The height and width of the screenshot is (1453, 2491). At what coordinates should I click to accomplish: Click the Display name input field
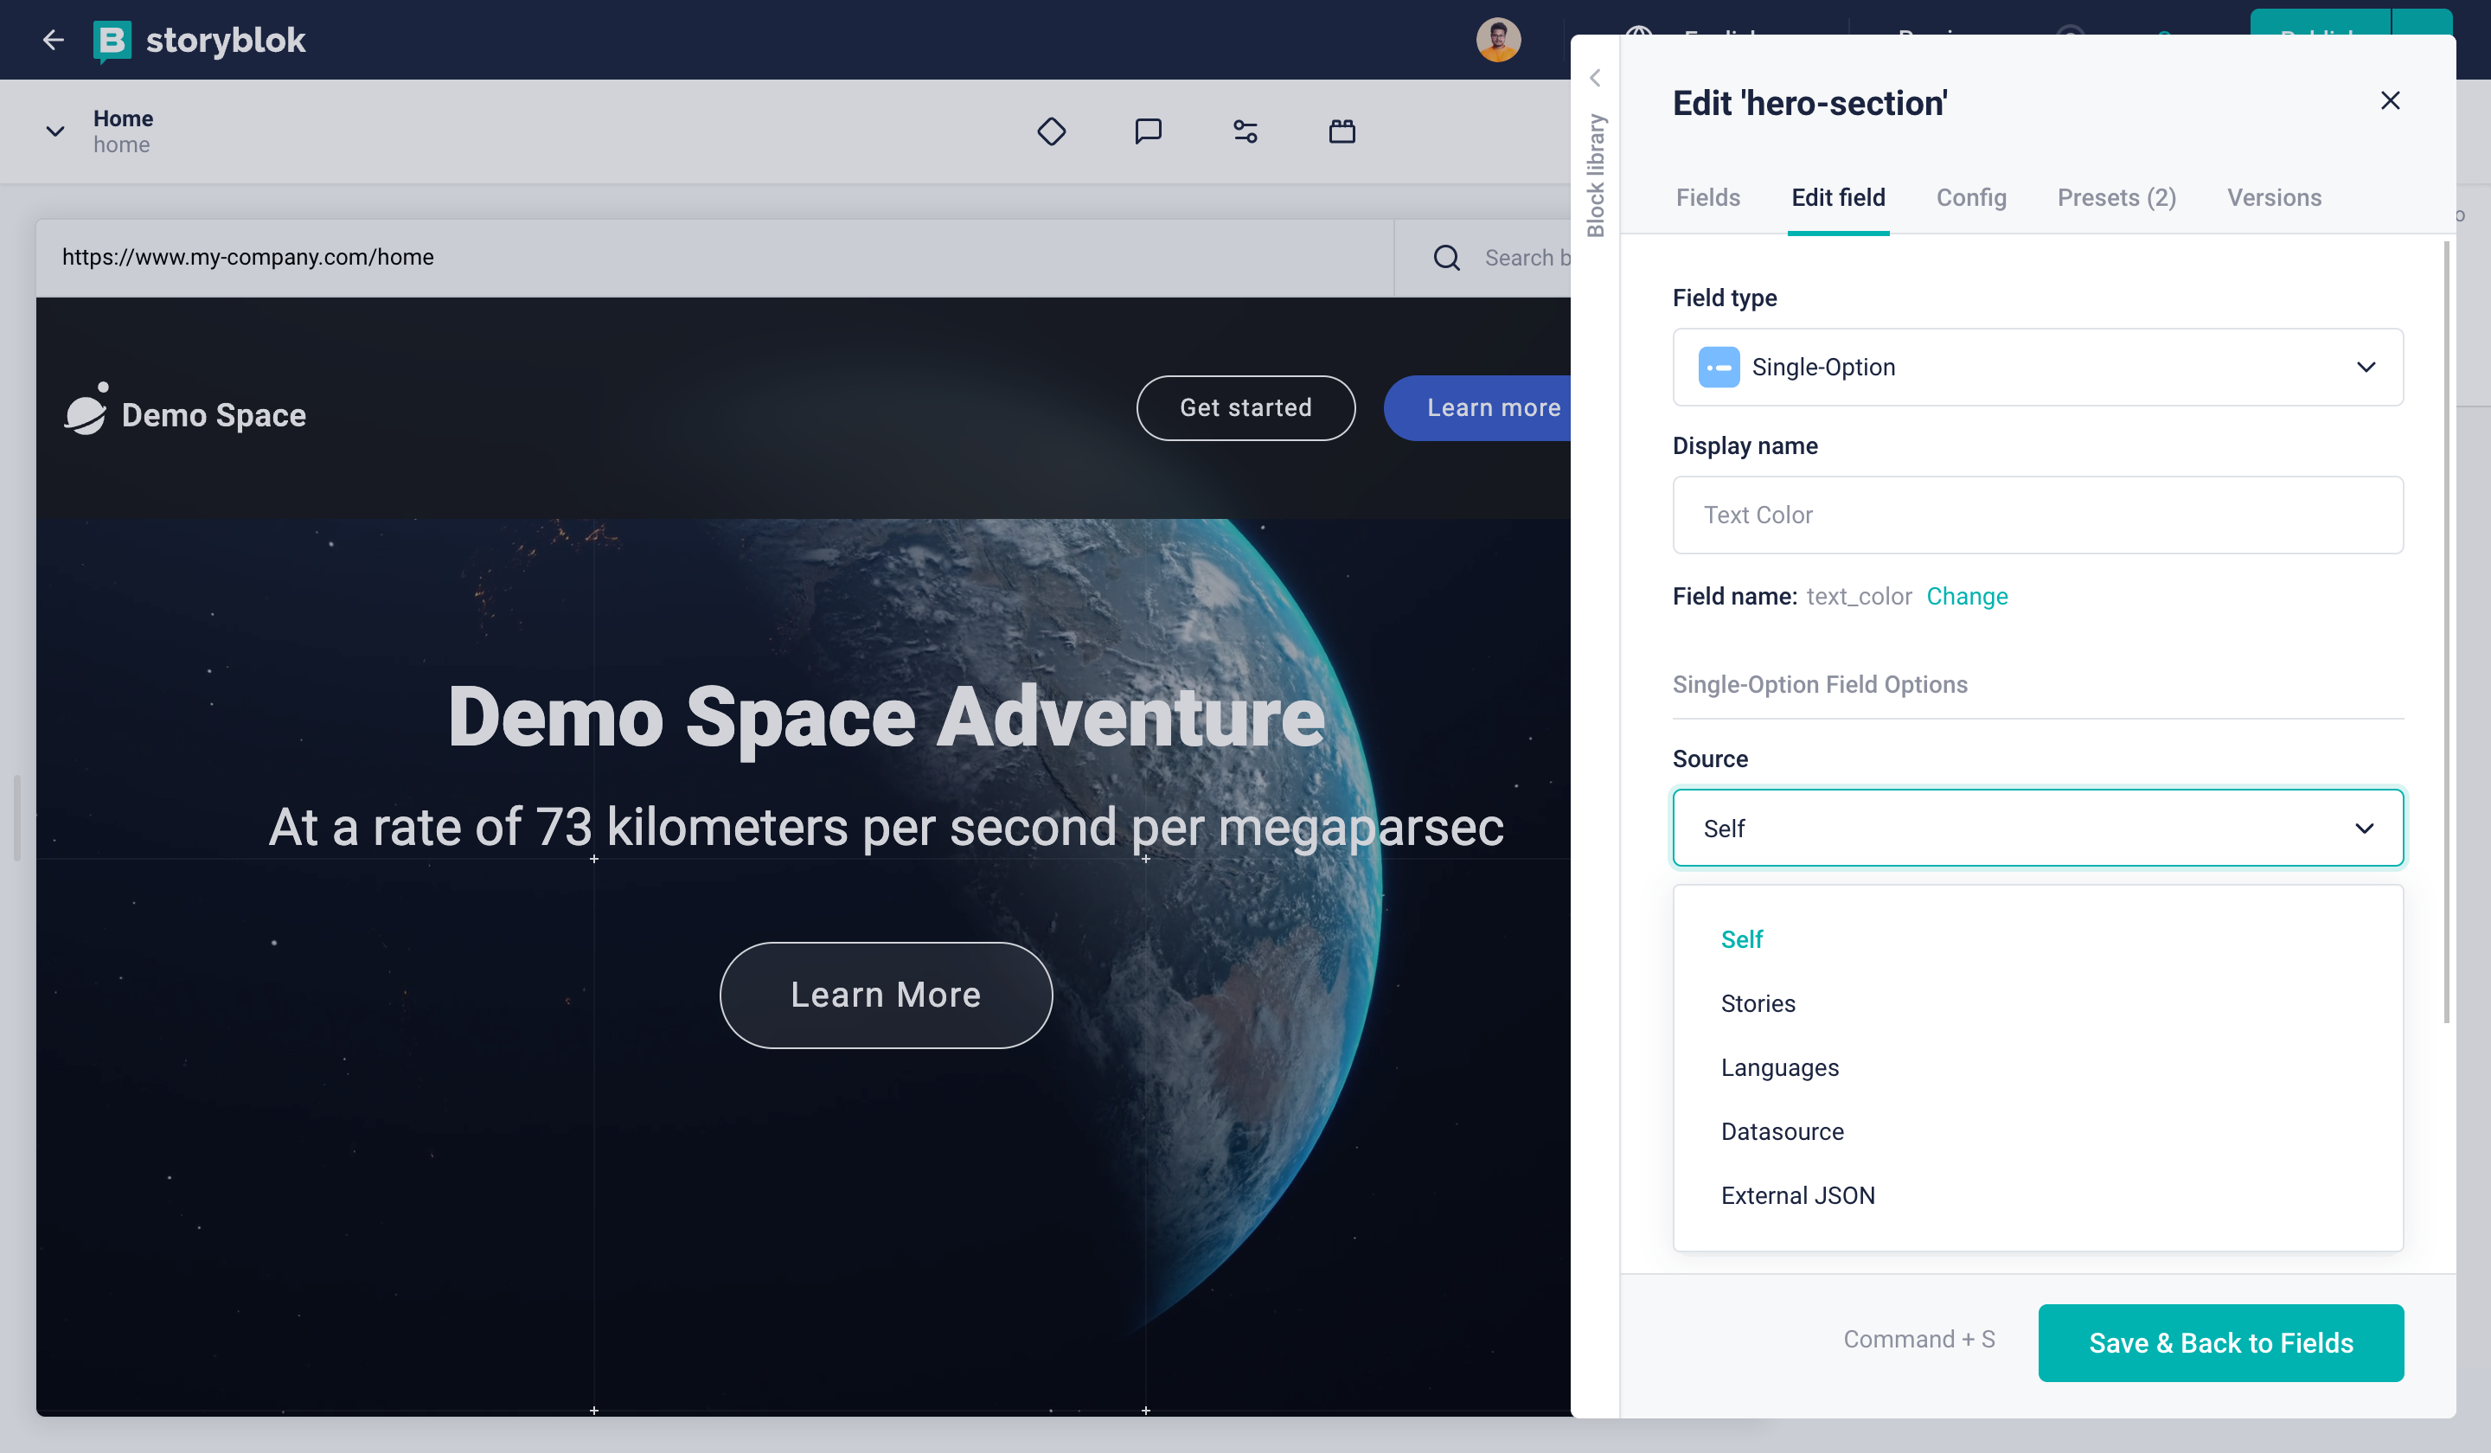2038,514
